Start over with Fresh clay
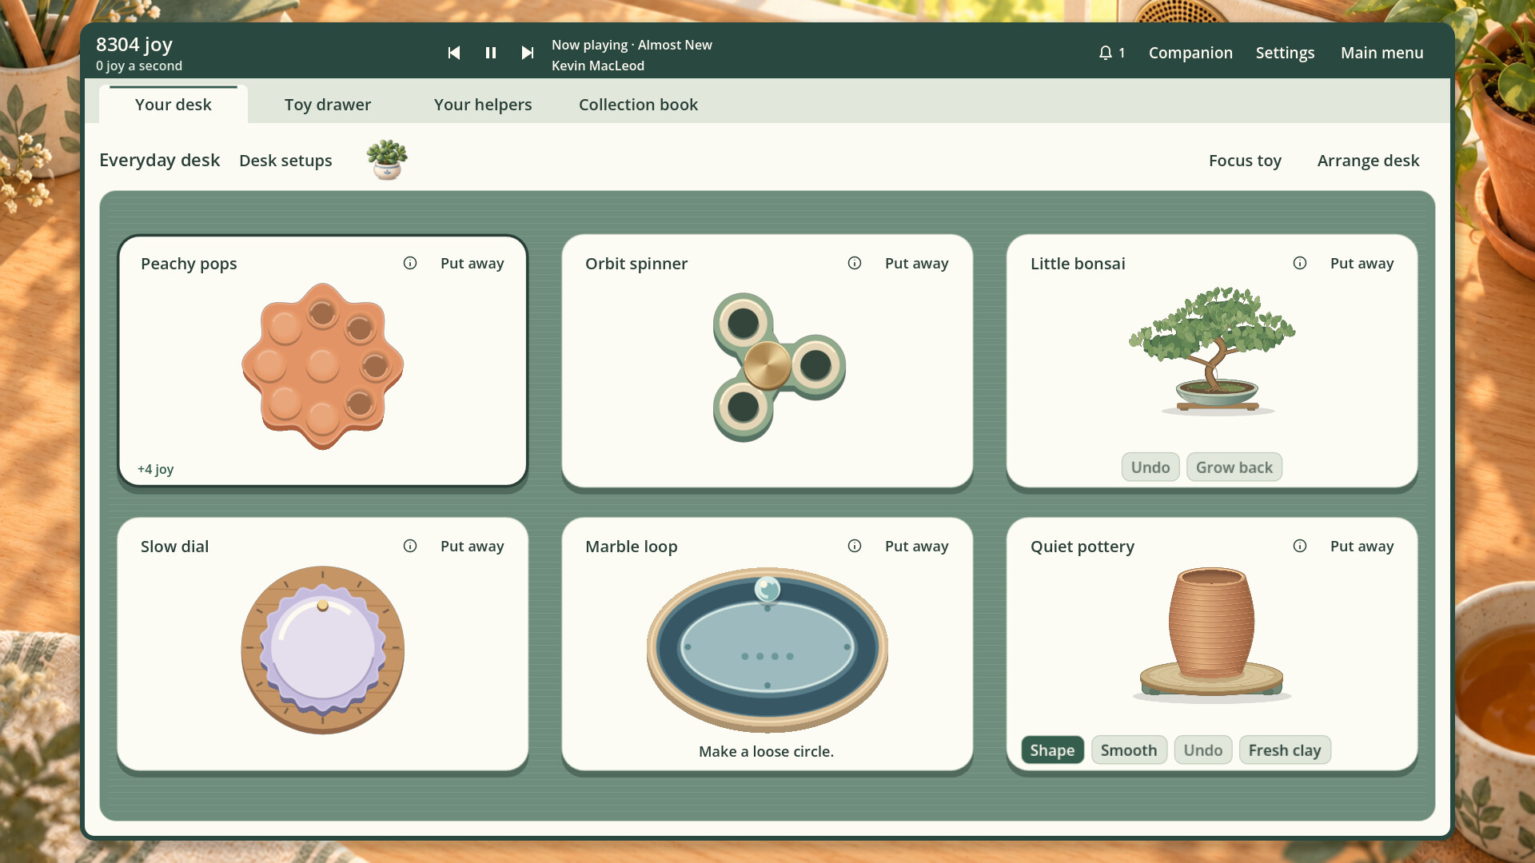The width and height of the screenshot is (1535, 863). pyautogui.click(x=1285, y=750)
